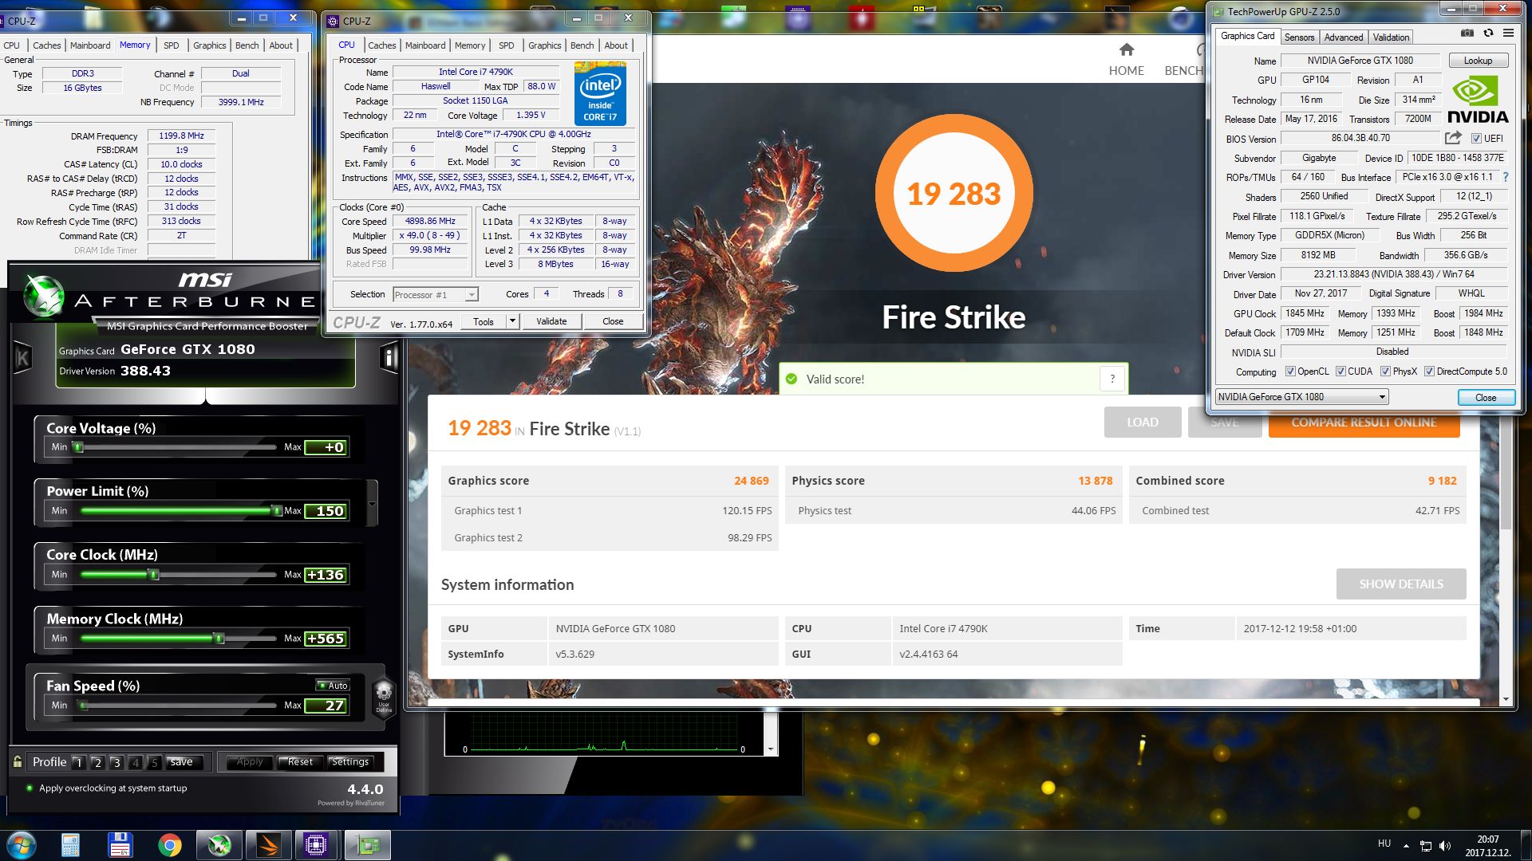The height and width of the screenshot is (861, 1532).
Task: Expand the Afterburner monitoring graph dropdown arrow
Action: 770,749
